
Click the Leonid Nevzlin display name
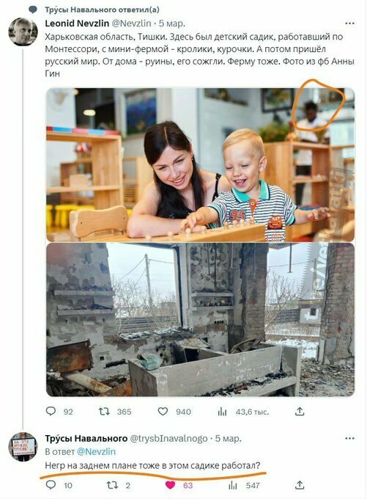pos(77,23)
